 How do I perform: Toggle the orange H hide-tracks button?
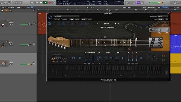coord(6,10)
